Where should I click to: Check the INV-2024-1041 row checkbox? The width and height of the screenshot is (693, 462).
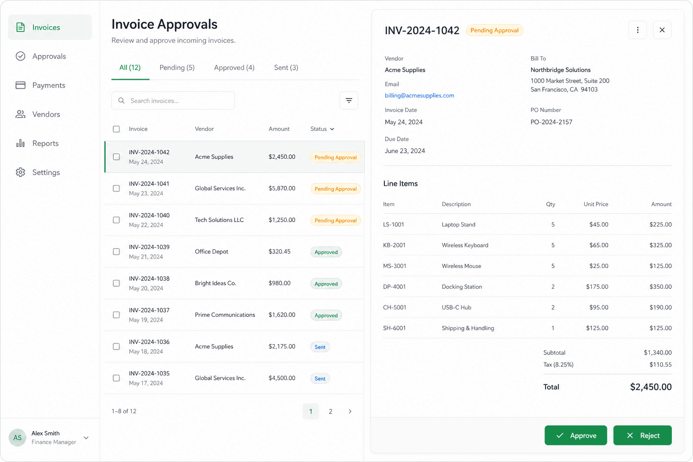[116, 189]
